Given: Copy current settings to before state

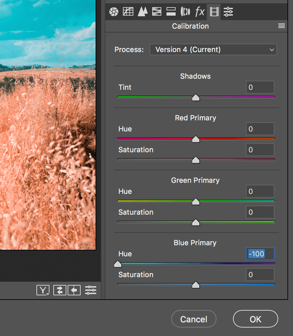Looking at the screenshot, I should 74,290.
